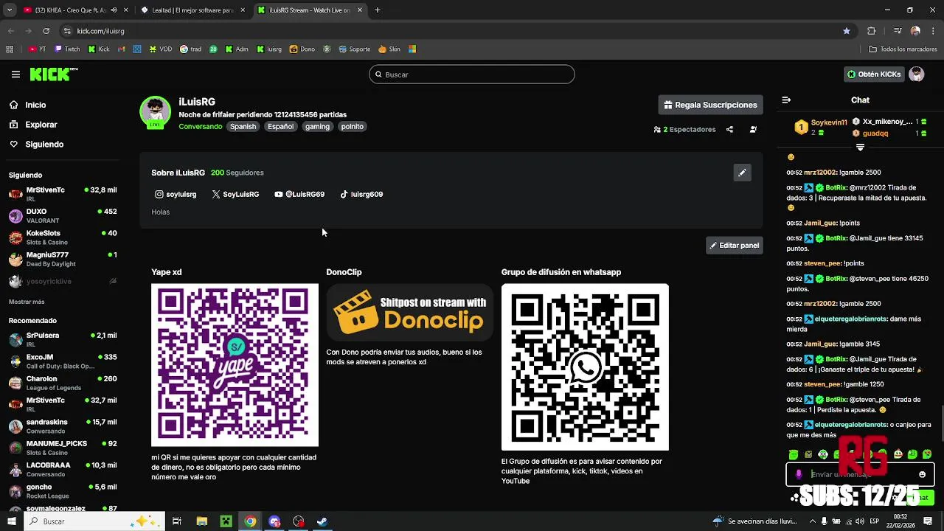The height and width of the screenshot is (531, 944).
Task: Open LACOBRAAA recommended channel
Action: 63,470
